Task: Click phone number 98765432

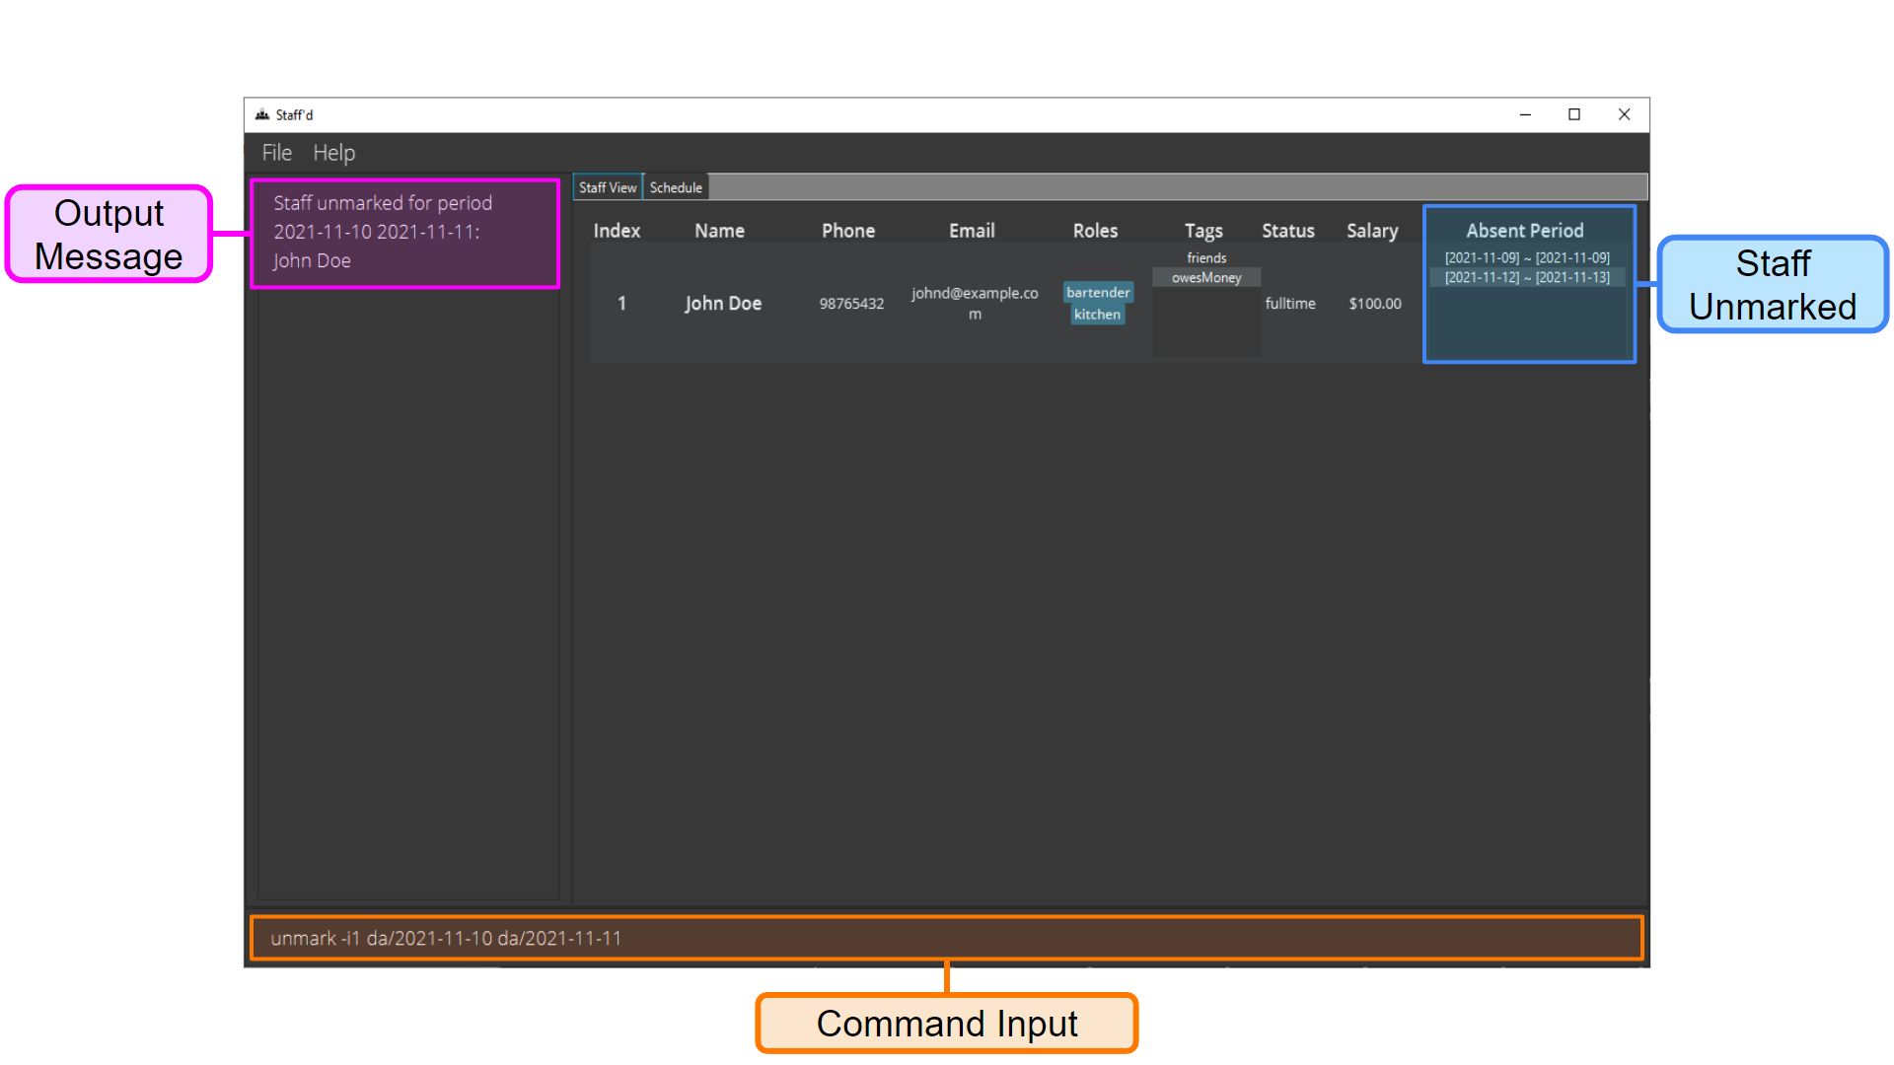Action: [x=851, y=304]
